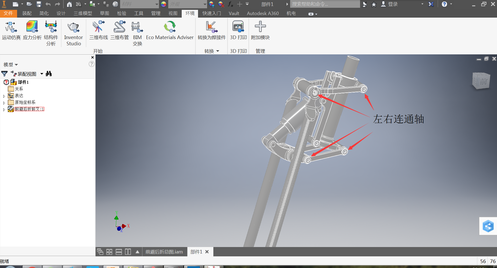Open the 文件 file menu
The height and width of the screenshot is (268, 497).
8,13
